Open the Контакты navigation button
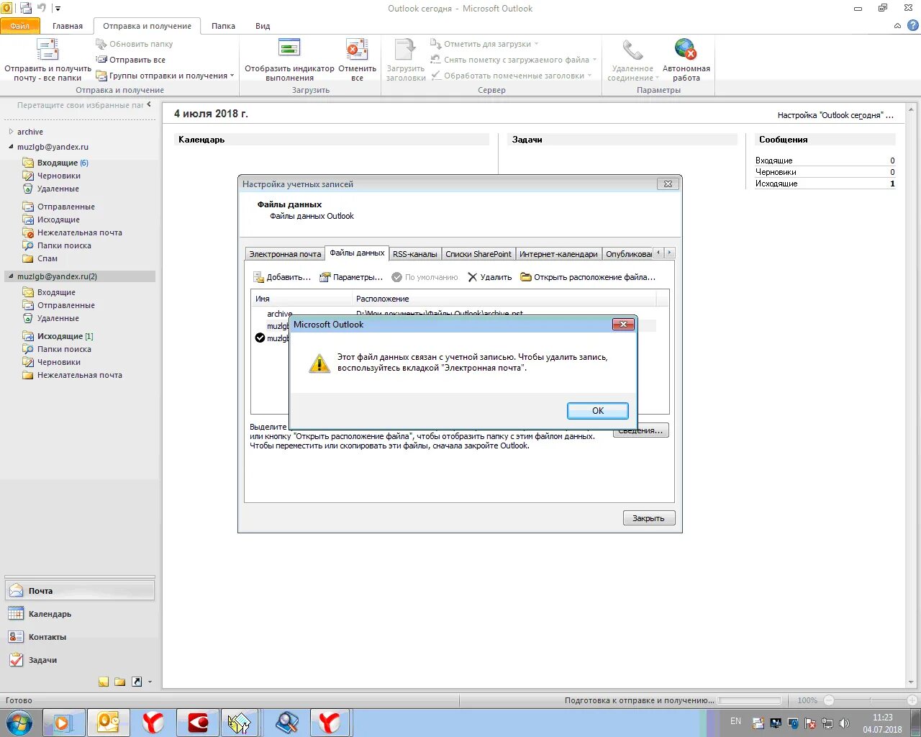The width and height of the screenshot is (921, 737). (80, 637)
